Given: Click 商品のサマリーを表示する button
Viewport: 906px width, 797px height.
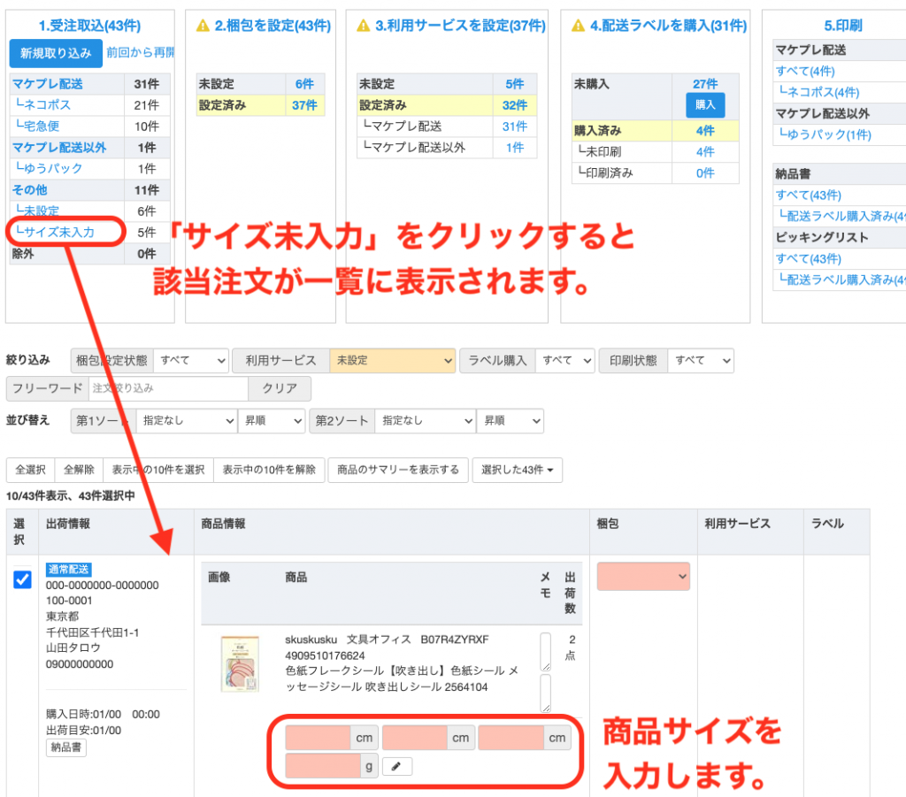Looking at the screenshot, I should point(398,470).
